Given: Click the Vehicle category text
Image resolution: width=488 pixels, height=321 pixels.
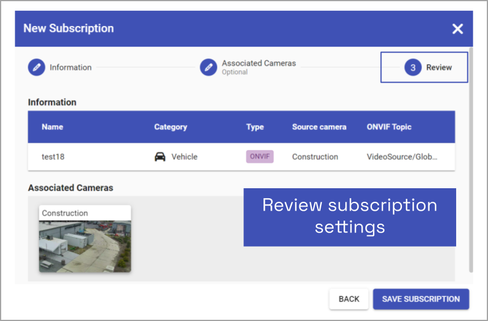Looking at the screenshot, I should point(184,156).
